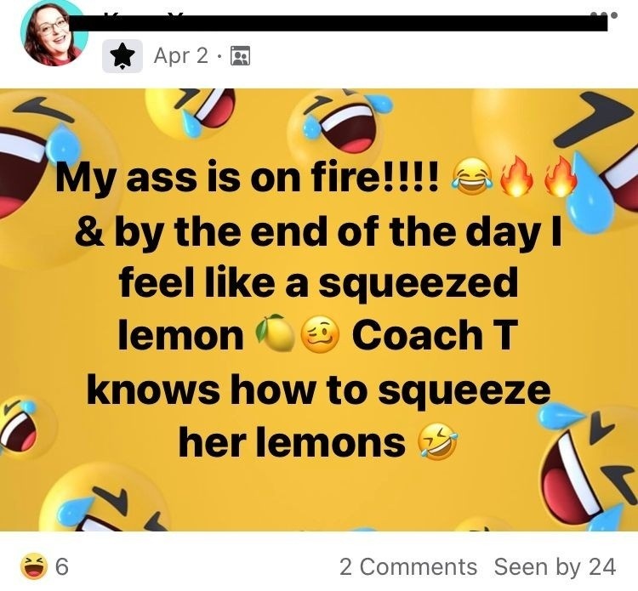Click the words knows how to squeeze
The image size is (638, 591).
pos(318,389)
